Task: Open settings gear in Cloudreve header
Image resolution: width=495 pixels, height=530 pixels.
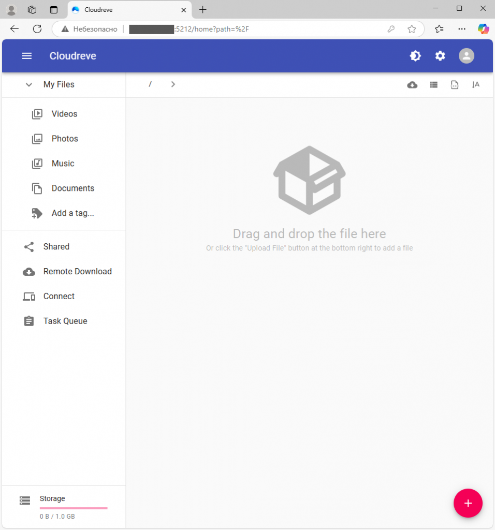Action: point(440,56)
